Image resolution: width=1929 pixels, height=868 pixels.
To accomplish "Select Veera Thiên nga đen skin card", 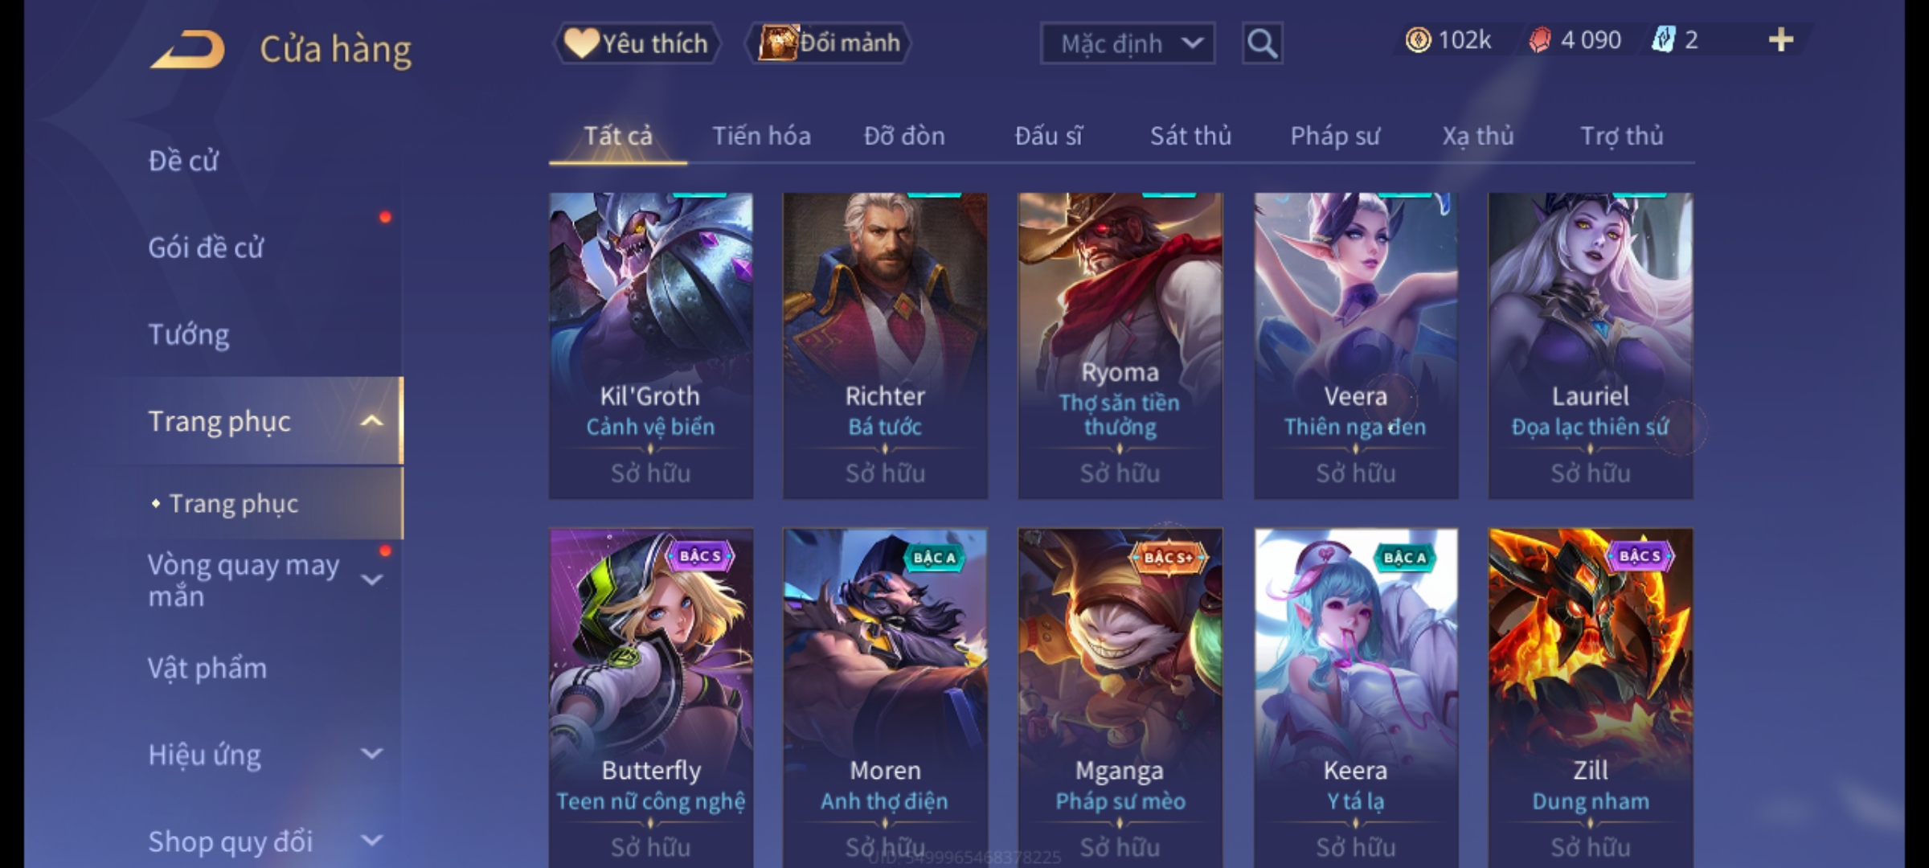I will click(x=1356, y=346).
